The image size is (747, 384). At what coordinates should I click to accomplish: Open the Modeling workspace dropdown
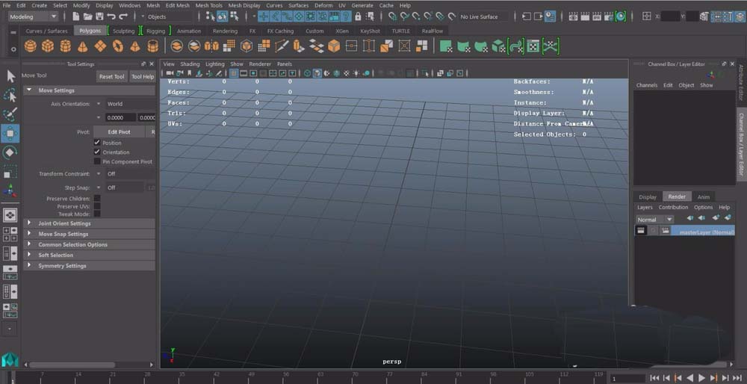tap(33, 16)
